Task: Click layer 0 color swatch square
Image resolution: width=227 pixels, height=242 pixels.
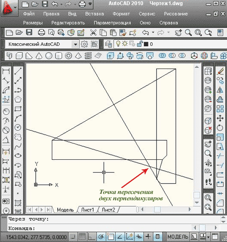Action: [x=146, y=44]
